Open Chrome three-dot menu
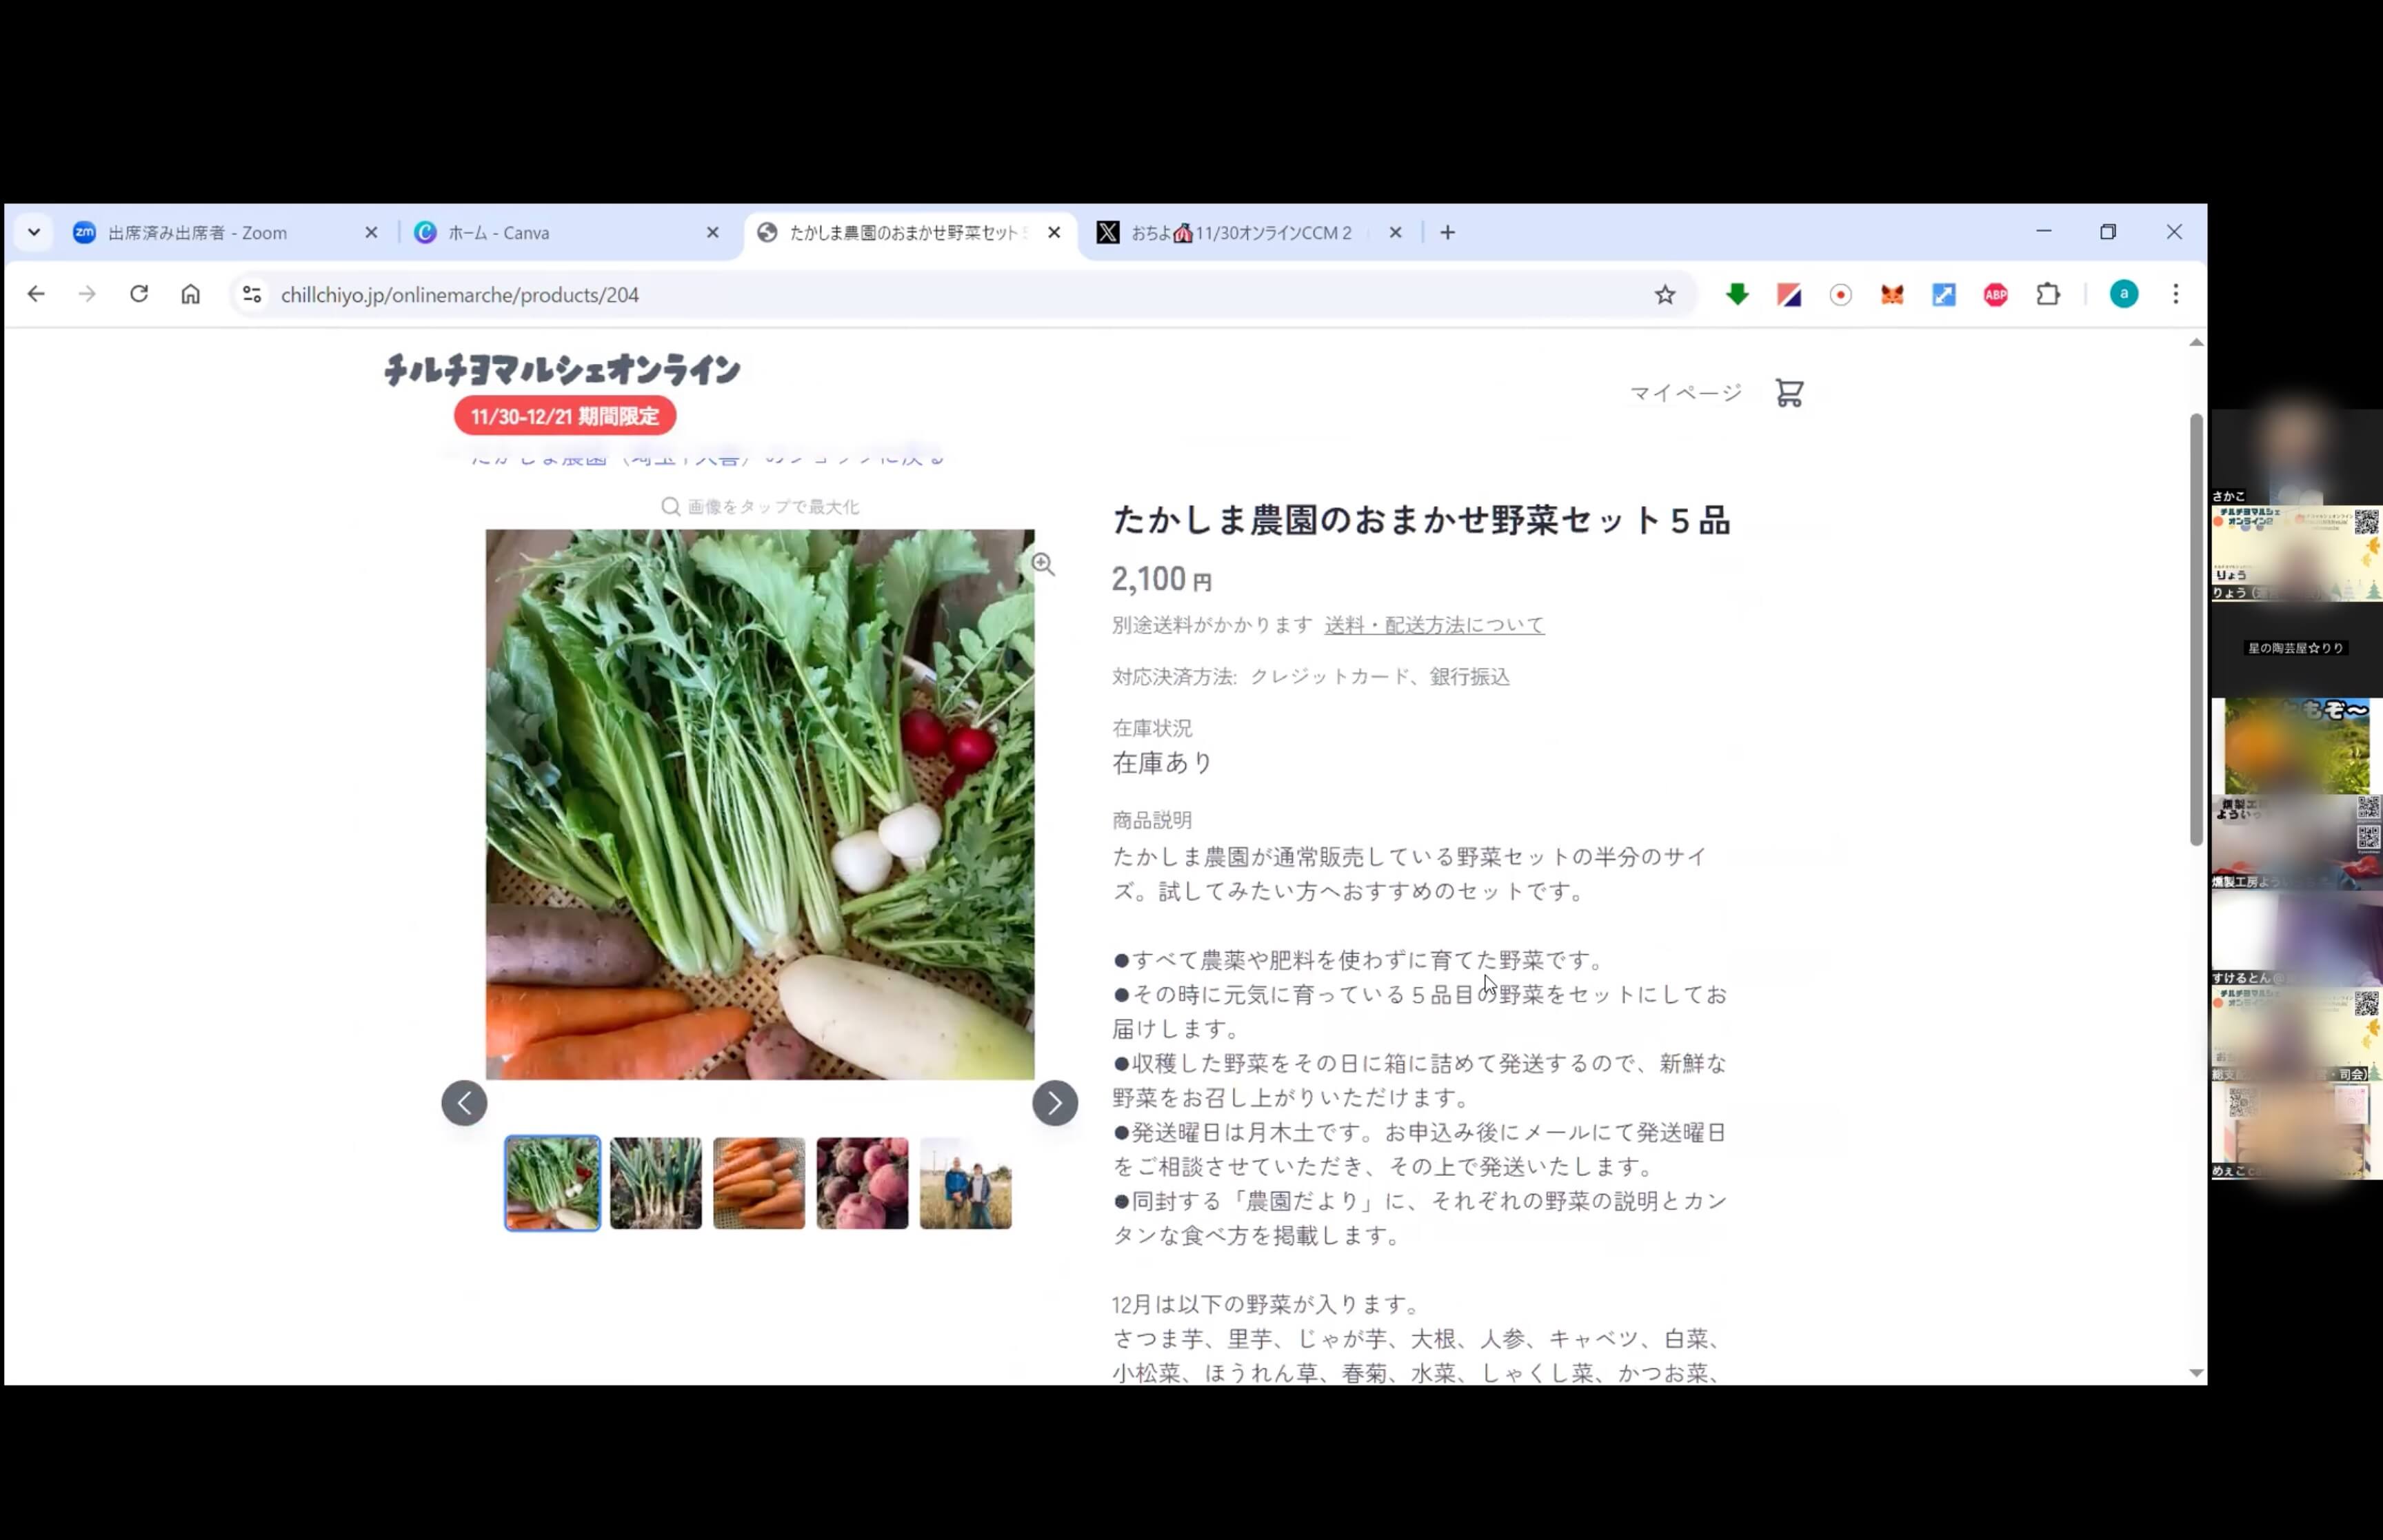 2175,294
